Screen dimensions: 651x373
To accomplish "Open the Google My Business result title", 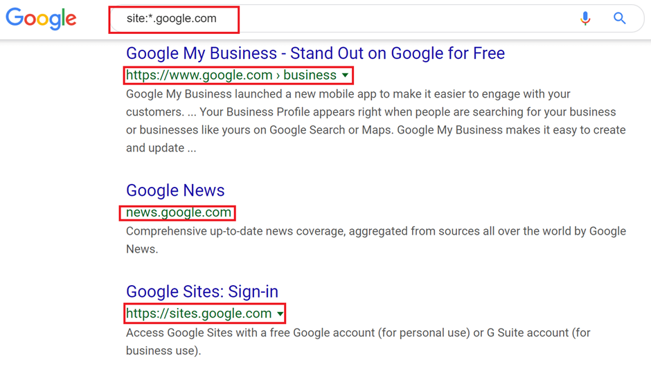I will pos(315,53).
